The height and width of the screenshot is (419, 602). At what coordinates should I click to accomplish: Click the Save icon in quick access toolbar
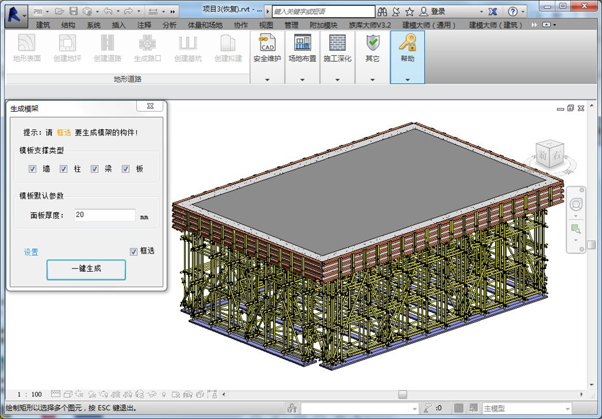coord(73,11)
